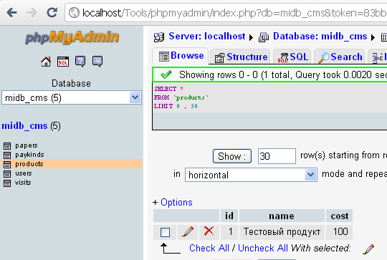Open the SQL documentation icon
Screen dimensions: 387x260
[97, 62]
